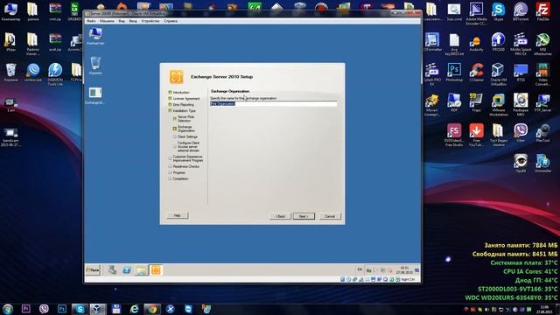Screen dimensions: 560x315
Task: Select the Exchange desktop icon in the VM
Action: (x=95, y=95)
